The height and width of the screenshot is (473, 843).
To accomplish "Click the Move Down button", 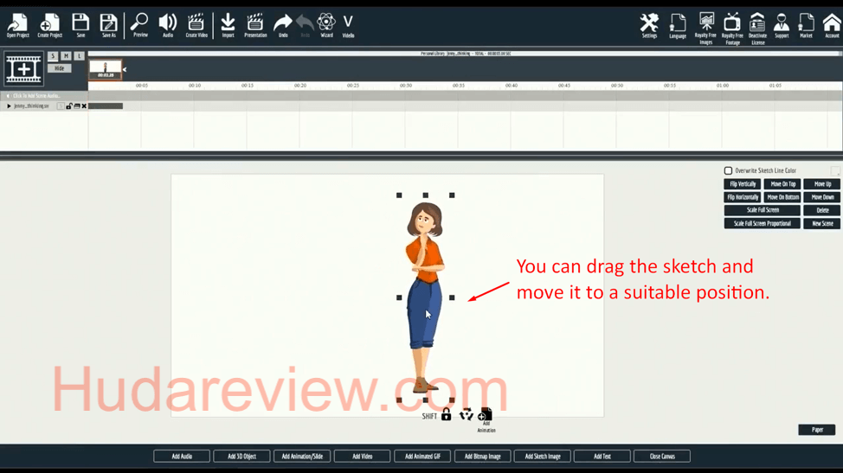I will [822, 197].
